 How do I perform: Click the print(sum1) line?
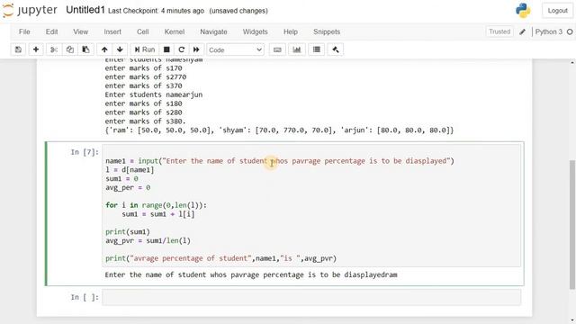click(x=128, y=232)
